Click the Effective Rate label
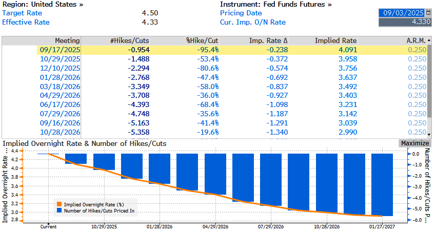Screen dimensions: 436x234 point(26,22)
